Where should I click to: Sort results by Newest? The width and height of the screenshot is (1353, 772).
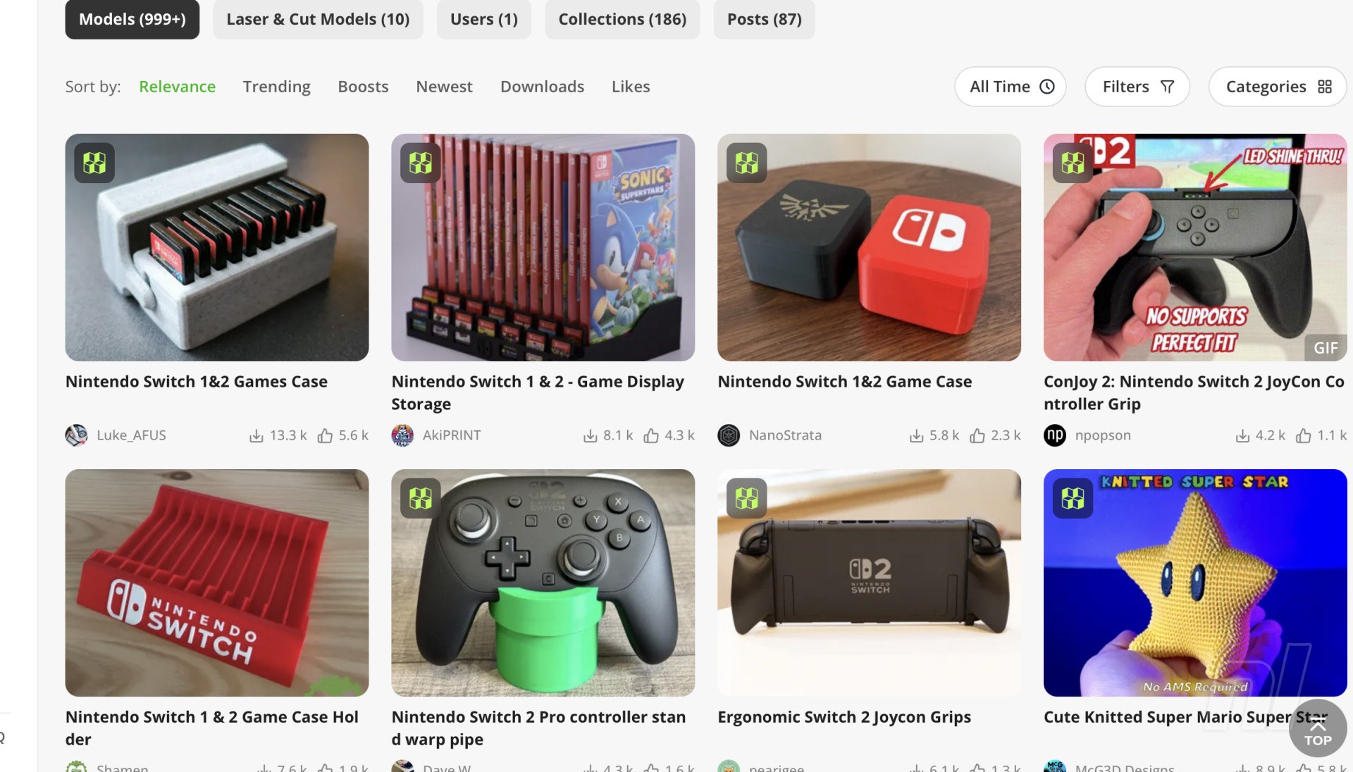pos(444,87)
